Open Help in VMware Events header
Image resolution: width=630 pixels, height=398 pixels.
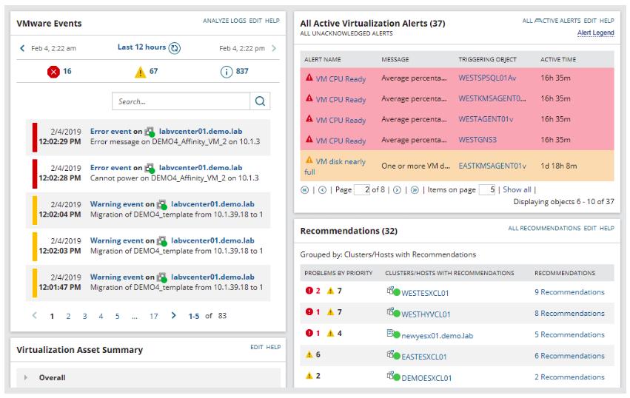272,21
